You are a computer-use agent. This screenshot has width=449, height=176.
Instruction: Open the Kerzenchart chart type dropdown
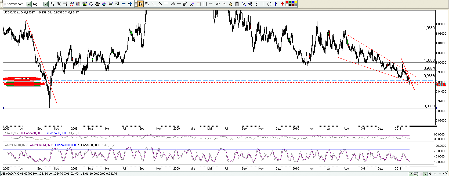pos(29,4)
